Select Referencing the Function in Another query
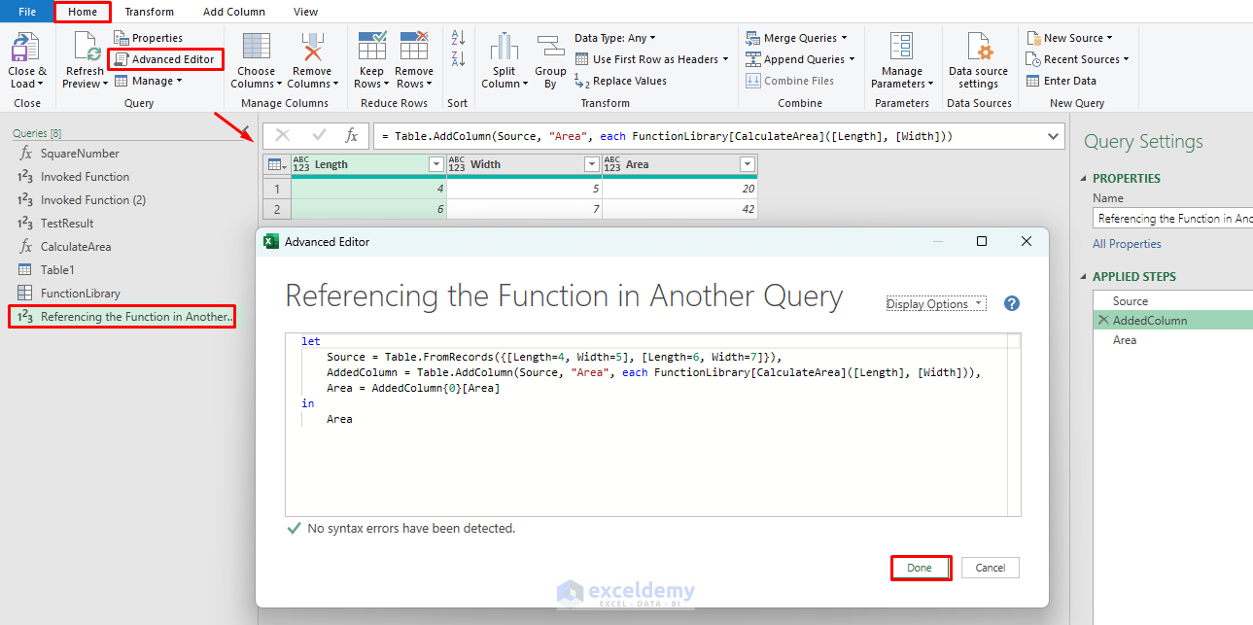The image size is (1253, 625). 122,317
